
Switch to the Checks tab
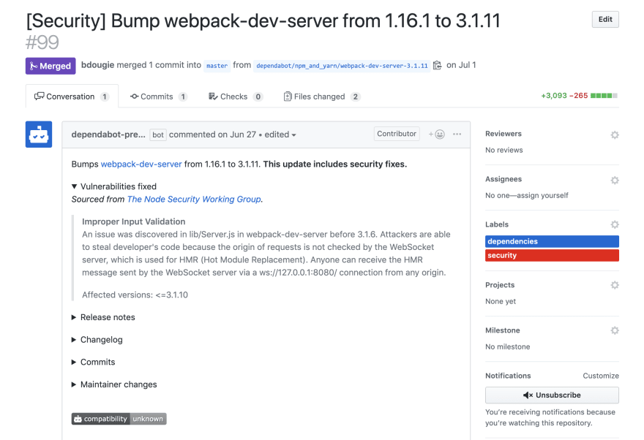(236, 96)
